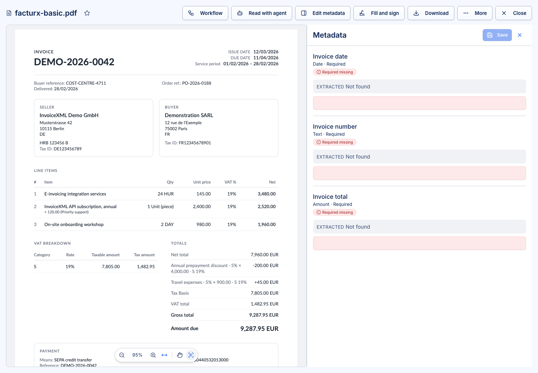Click seller name InvoiceXML Demo GmbH

[x=69, y=115]
